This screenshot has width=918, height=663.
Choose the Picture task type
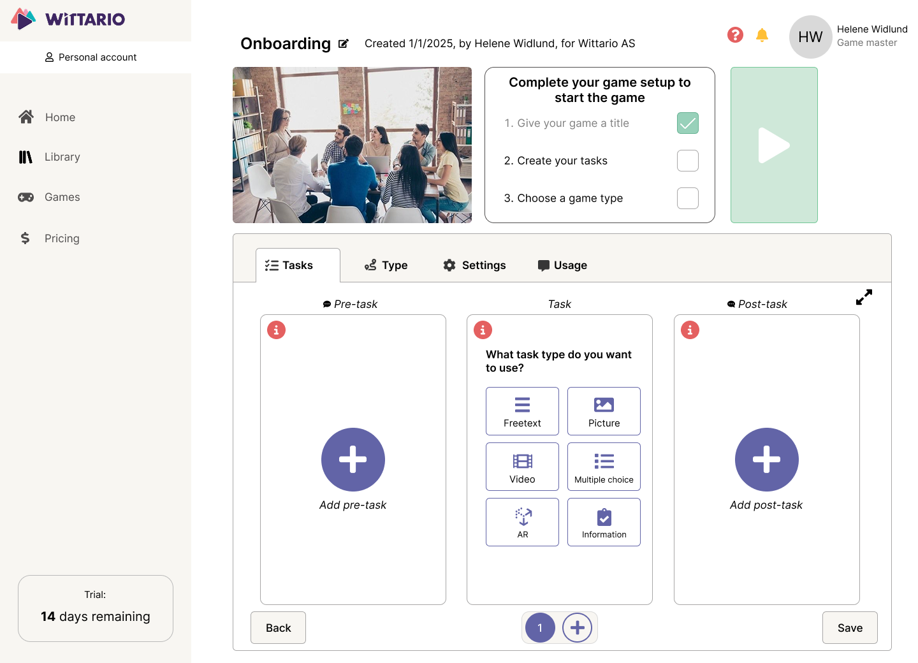[x=603, y=411]
